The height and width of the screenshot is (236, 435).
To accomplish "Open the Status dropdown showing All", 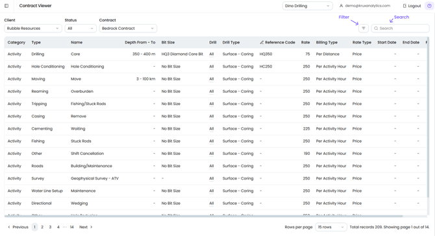I will point(81,29).
